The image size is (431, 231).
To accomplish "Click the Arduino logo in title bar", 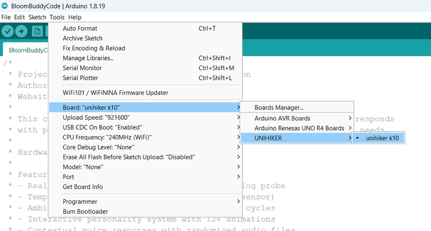I will (4, 6).
